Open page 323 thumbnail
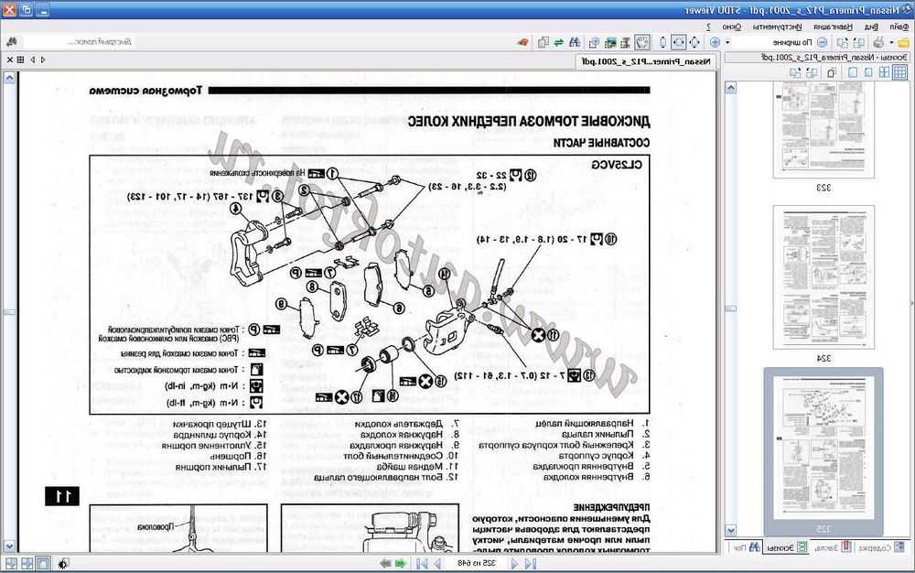 click(x=823, y=130)
